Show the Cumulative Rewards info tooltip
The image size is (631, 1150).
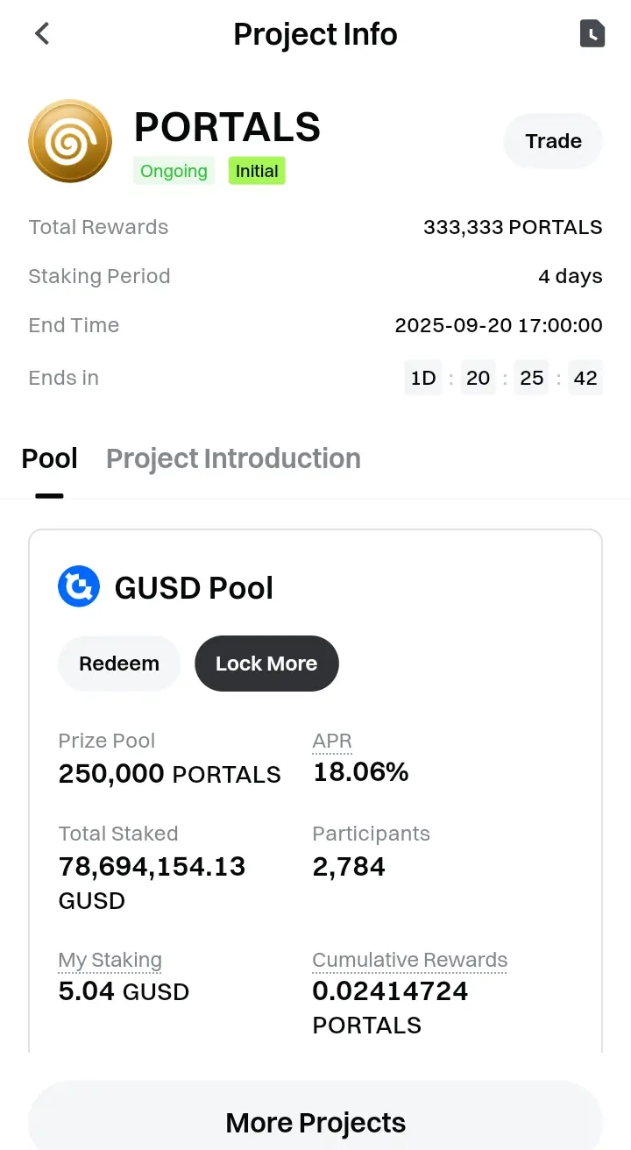tap(410, 961)
